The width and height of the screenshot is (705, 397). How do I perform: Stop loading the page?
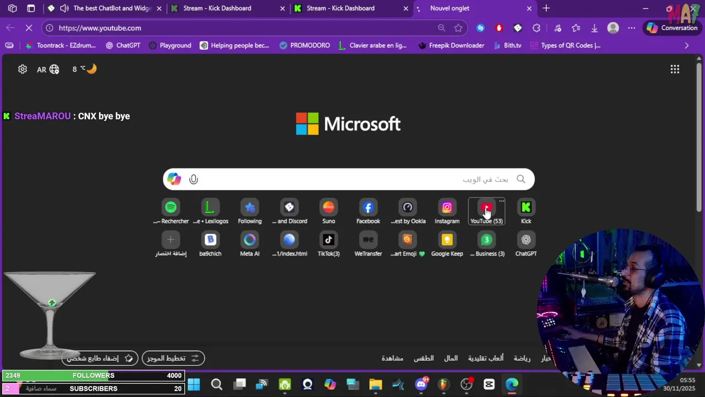coord(29,28)
